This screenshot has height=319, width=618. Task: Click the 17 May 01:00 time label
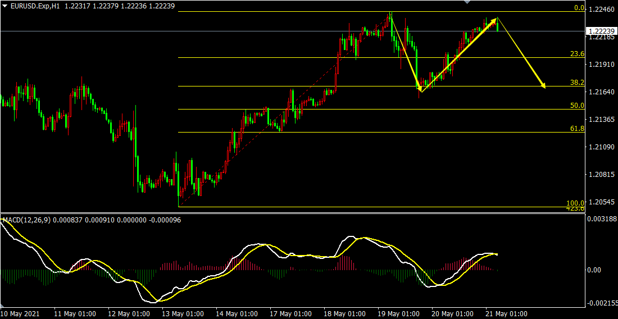pos(291,314)
